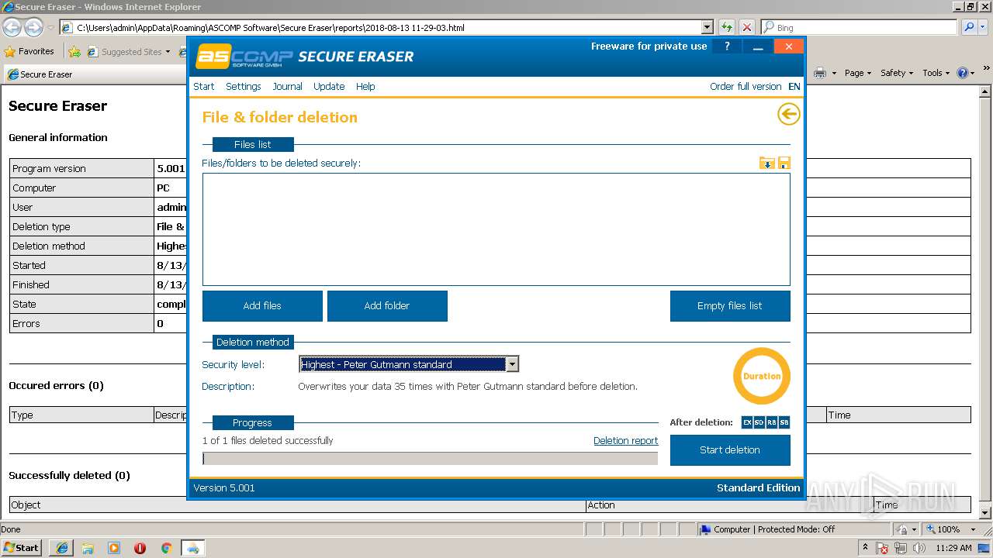Click Computer Protected Mode status entry

767,529
